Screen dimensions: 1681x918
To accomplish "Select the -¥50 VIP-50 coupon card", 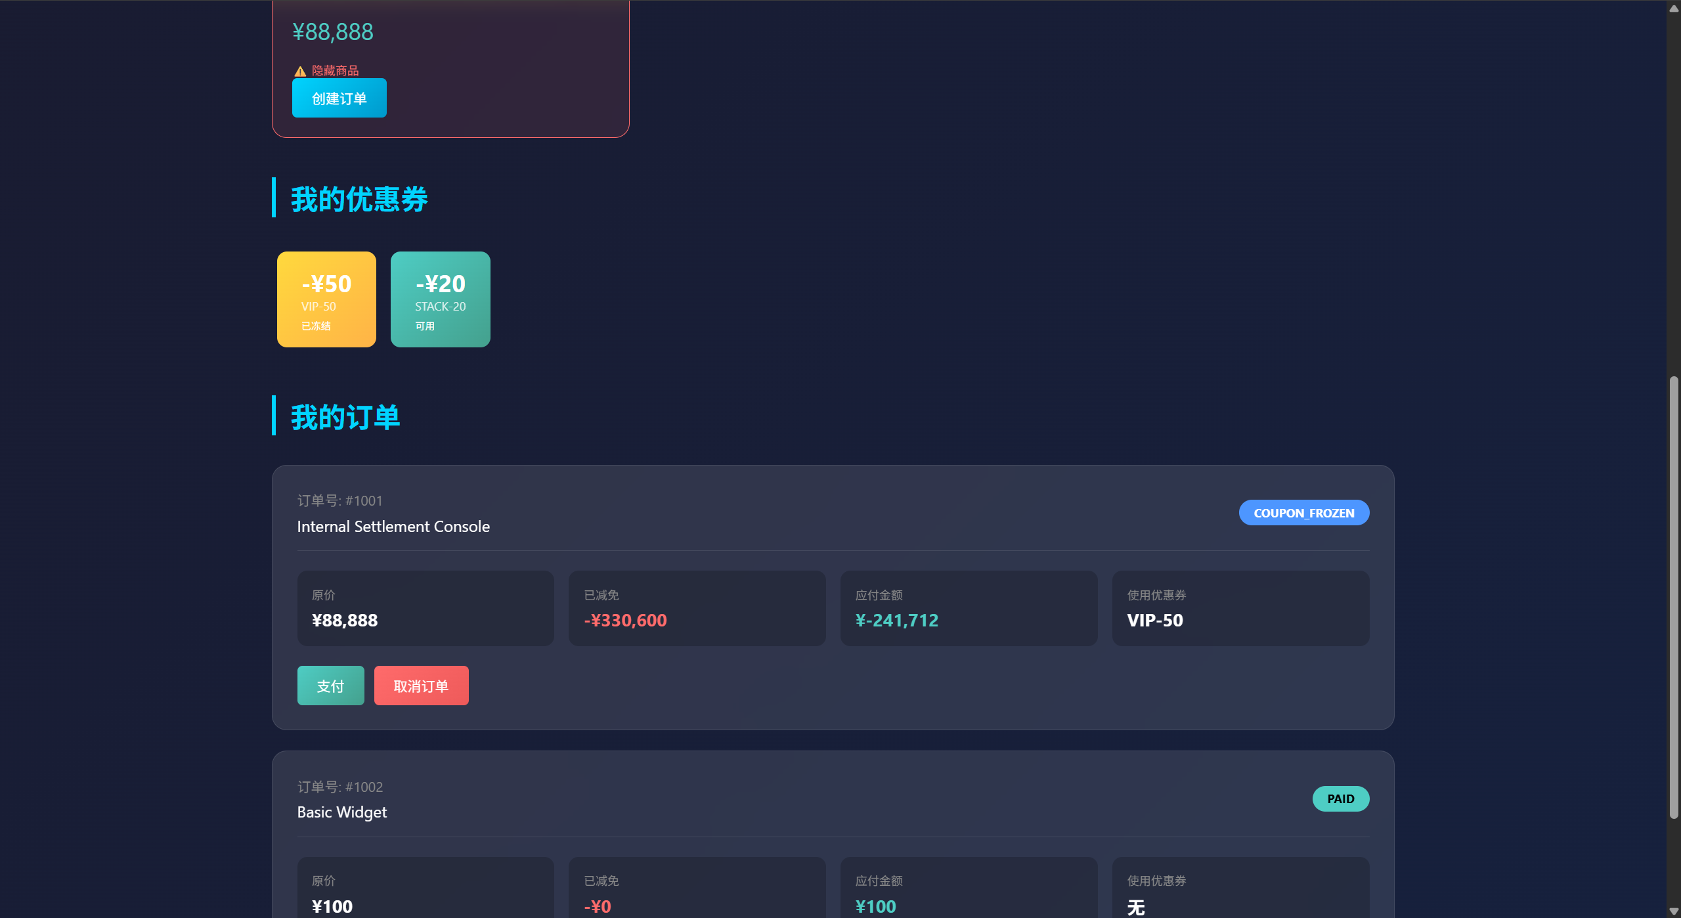I will [326, 299].
